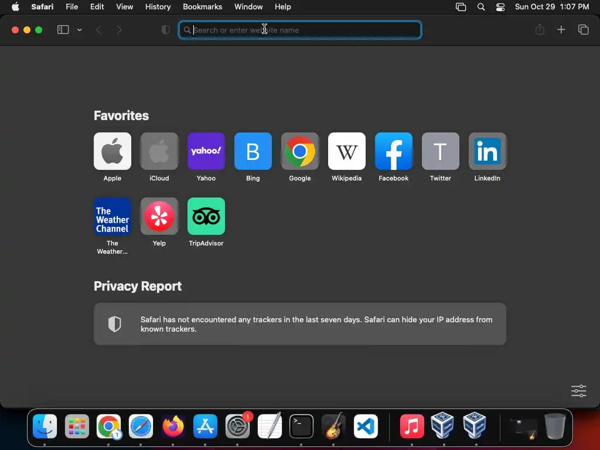Launch Firefox from the Dock
600x450 pixels.
(173, 426)
